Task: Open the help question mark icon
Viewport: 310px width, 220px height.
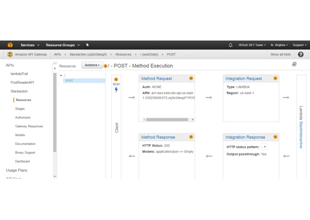Action: [x=301, y=54]
